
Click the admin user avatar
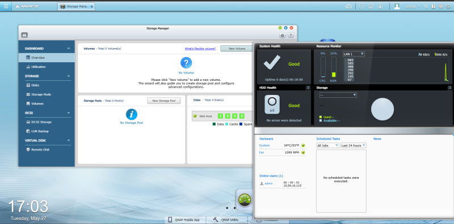(397, 6)
